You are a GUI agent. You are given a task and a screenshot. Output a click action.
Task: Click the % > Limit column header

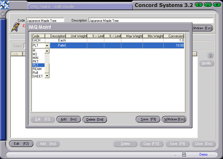tap(95, 36)
